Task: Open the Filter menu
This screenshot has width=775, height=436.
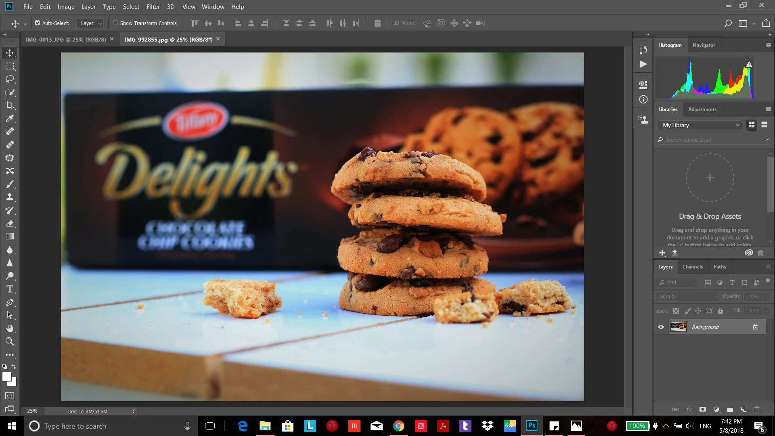Action: point(153,7)
